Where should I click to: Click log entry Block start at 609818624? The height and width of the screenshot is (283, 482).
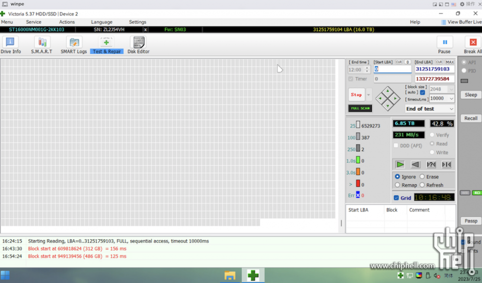point(77,249)
